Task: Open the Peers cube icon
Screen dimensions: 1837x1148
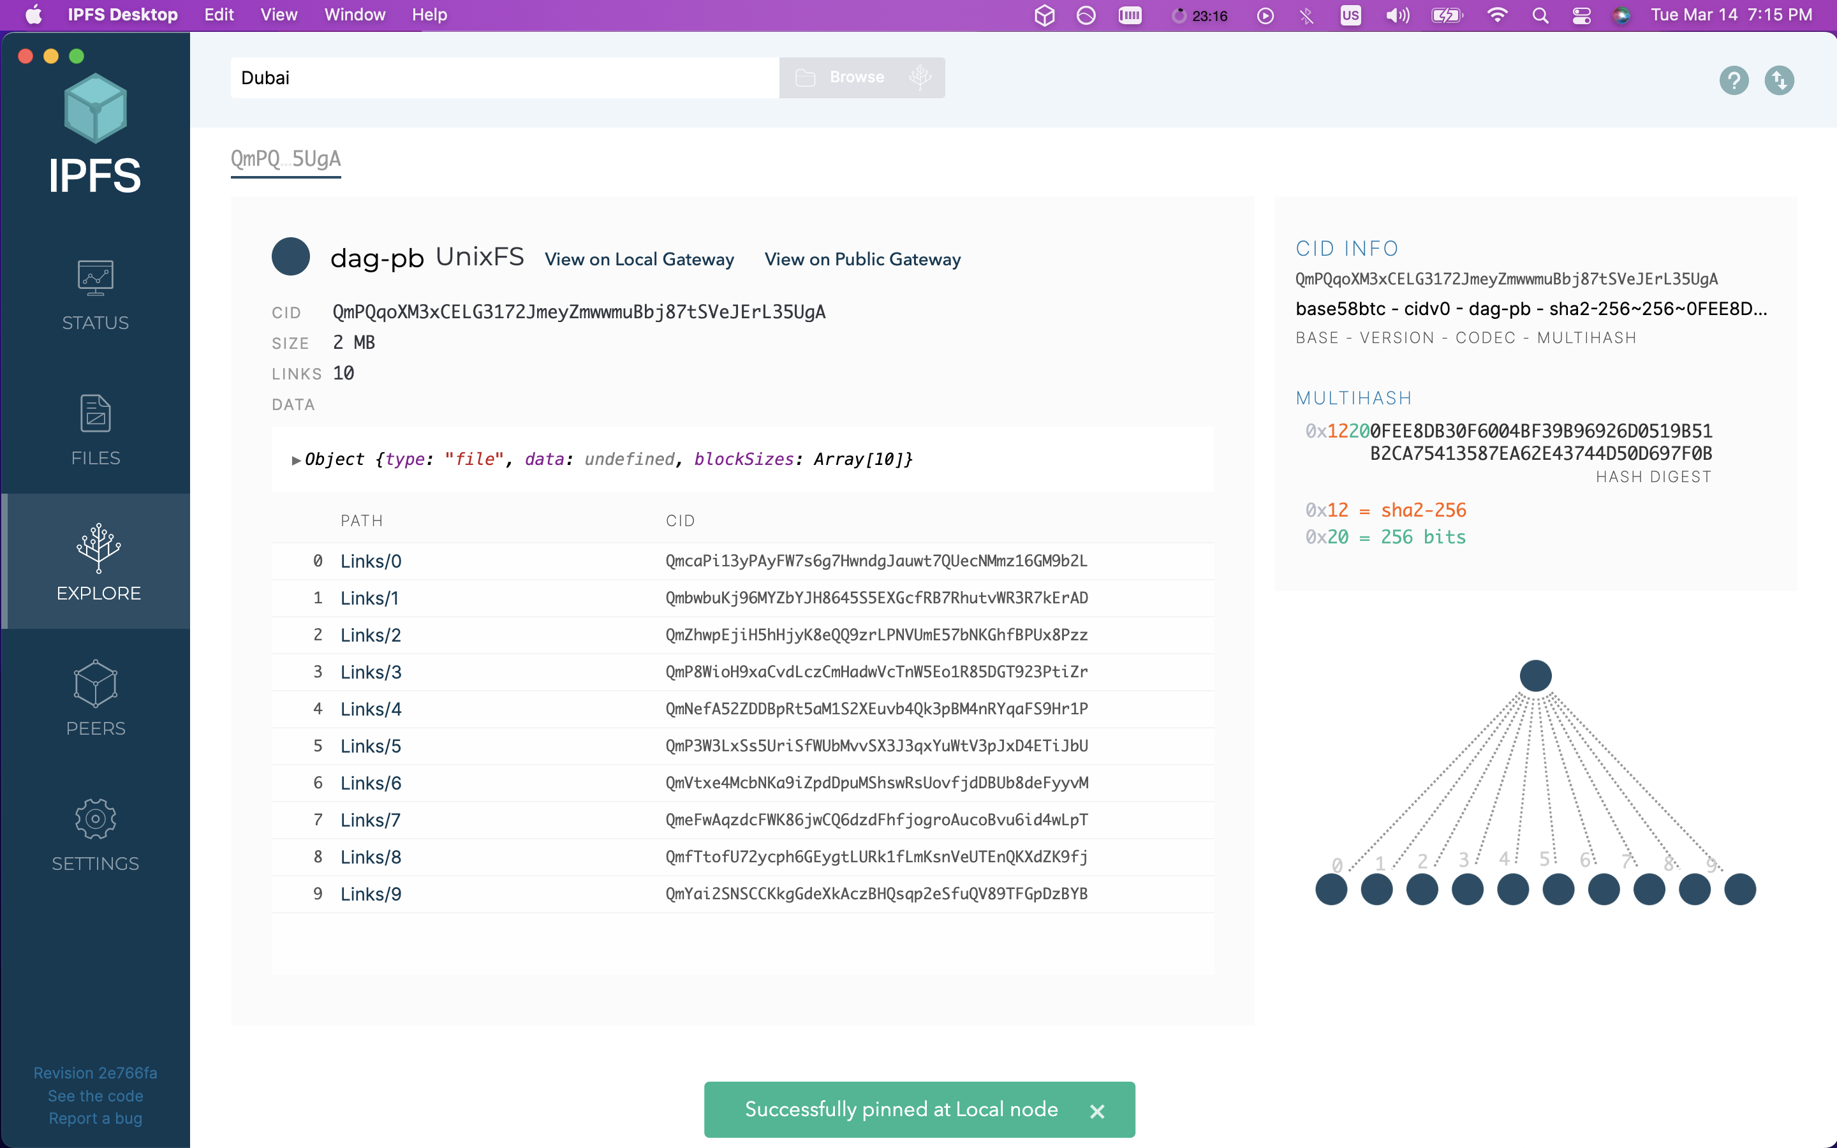Action: coord(96,683)
